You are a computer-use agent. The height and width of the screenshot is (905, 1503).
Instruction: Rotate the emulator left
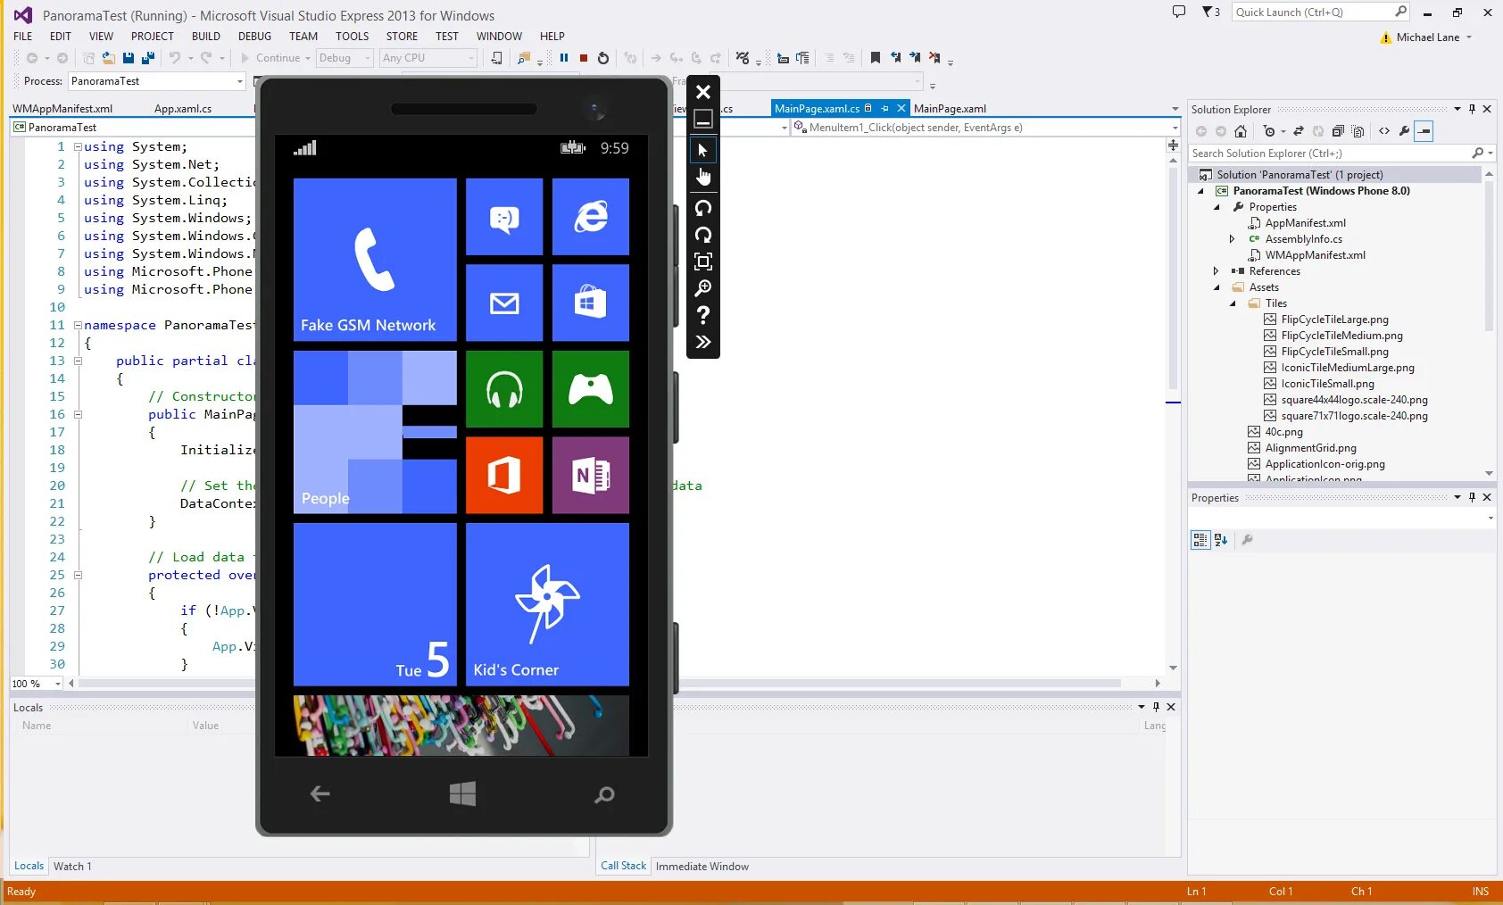point(703,208)
